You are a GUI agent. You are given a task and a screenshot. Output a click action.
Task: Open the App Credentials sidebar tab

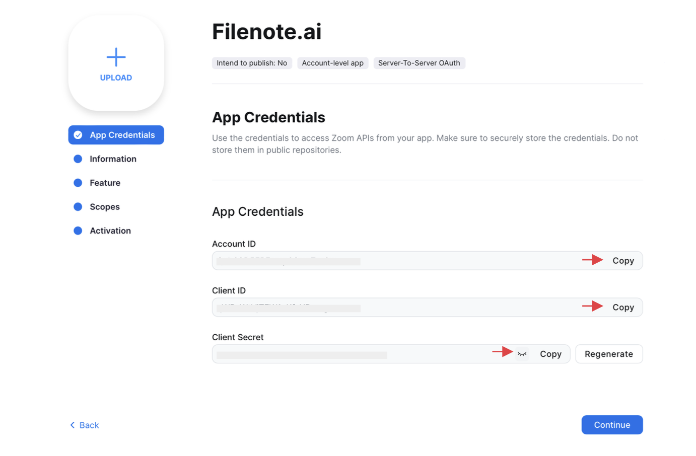tap(122, 135)
